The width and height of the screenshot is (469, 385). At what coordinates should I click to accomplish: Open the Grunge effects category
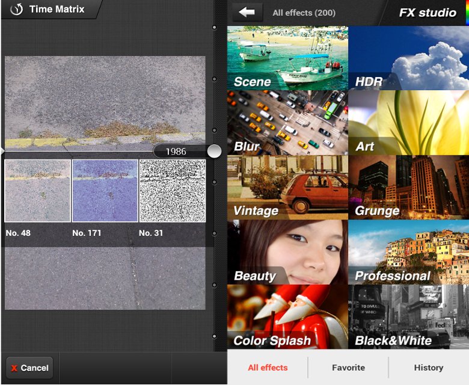click(x=408, y=187)
